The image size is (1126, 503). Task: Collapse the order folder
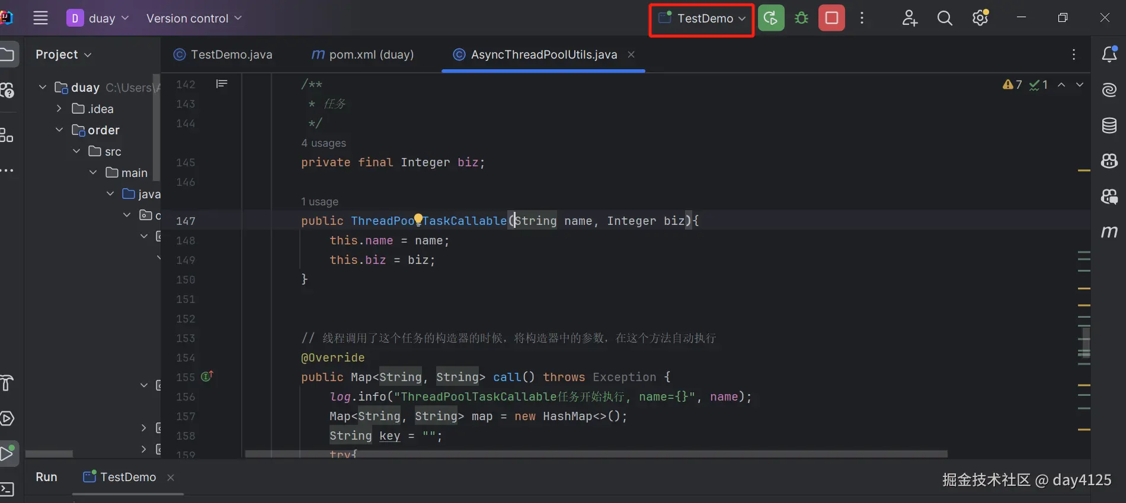point(59,130)
